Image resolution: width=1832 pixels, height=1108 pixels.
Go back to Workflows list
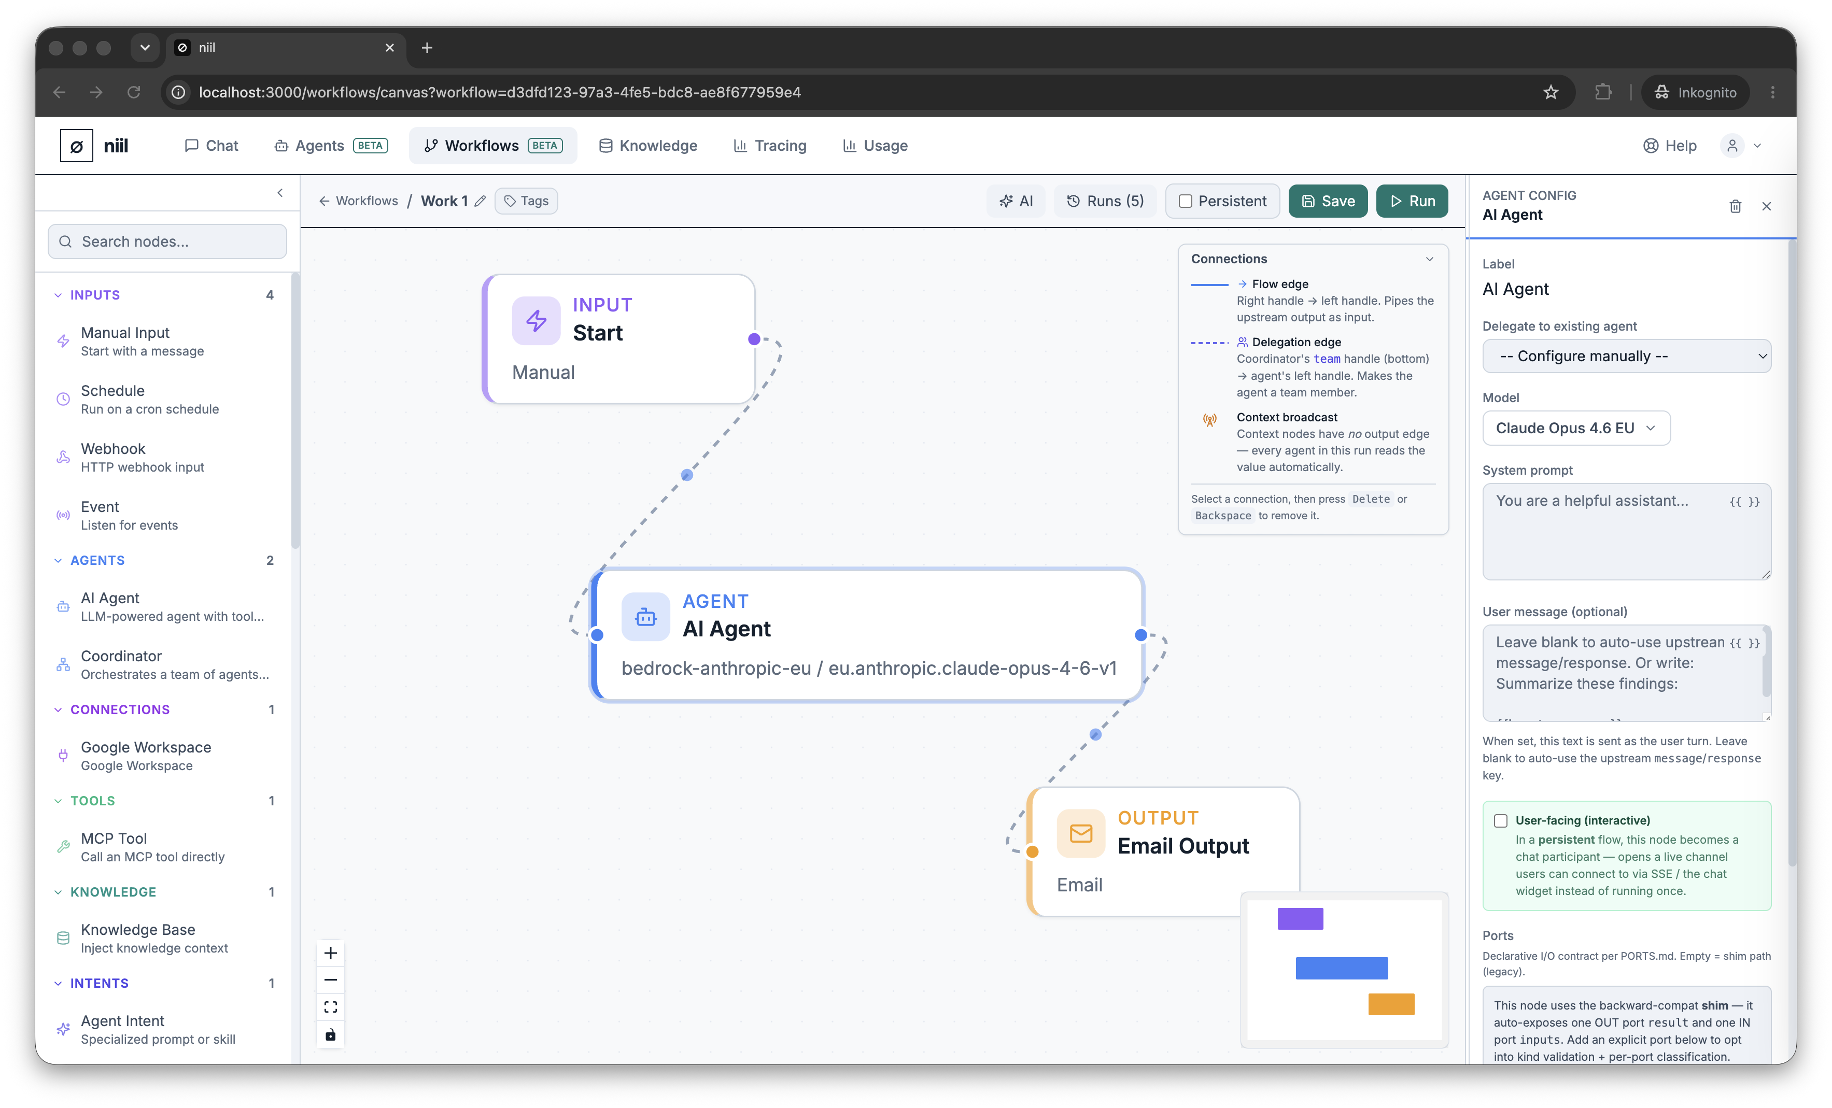tap(358, 202)
